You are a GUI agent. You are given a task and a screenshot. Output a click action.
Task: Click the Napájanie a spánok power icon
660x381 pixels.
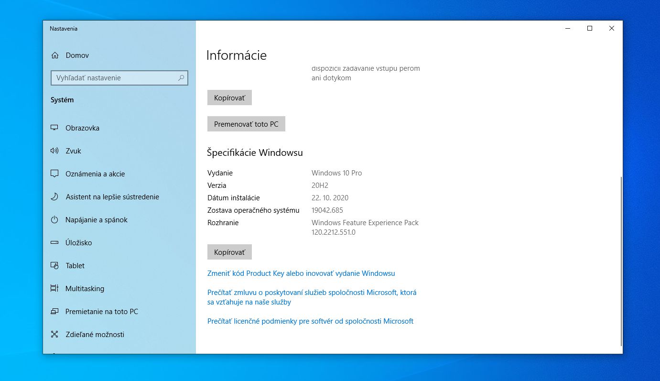54,220
